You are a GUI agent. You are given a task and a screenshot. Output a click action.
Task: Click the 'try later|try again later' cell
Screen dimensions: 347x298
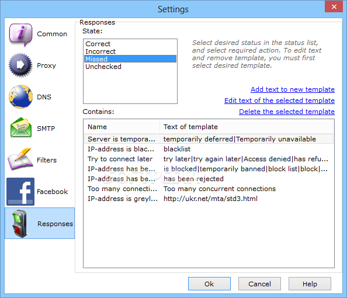245,159
